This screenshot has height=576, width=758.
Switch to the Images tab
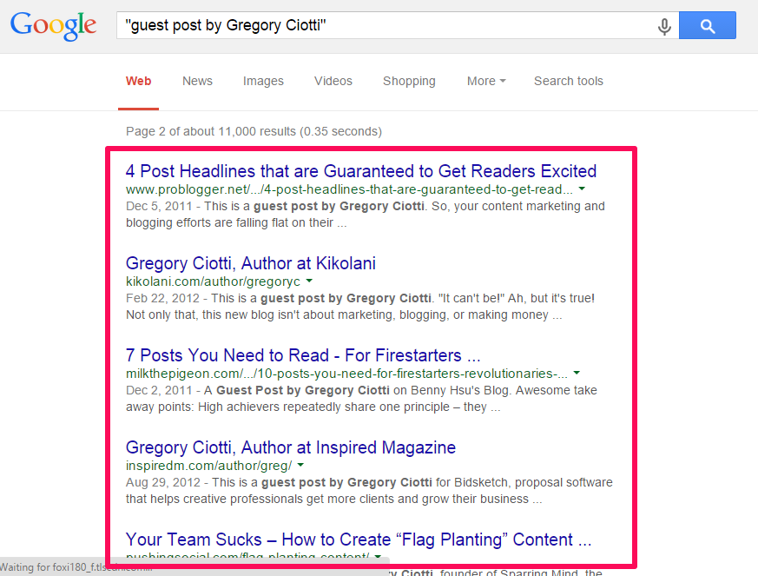click(263, 81)
